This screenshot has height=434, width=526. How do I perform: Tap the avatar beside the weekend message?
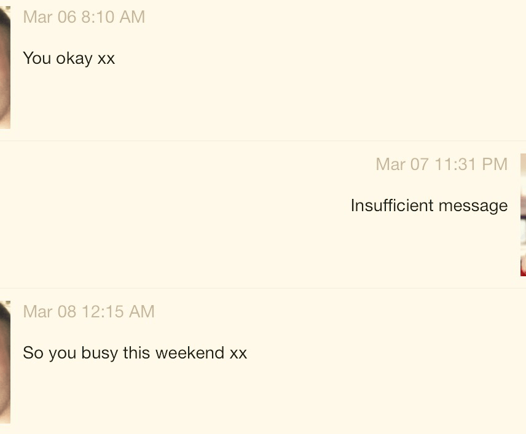point(5,362)
